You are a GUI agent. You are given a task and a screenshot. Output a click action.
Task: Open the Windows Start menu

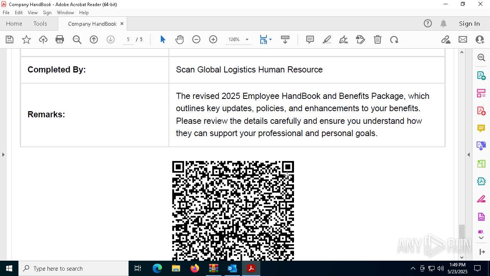coord(9,268)
